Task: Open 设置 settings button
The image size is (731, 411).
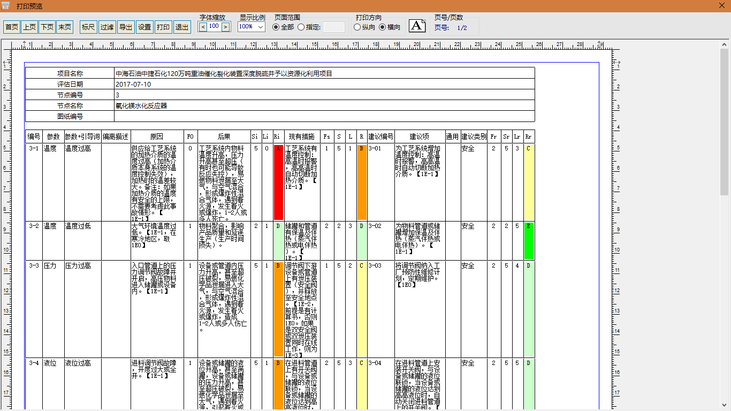Action: (x=144, y=27)
